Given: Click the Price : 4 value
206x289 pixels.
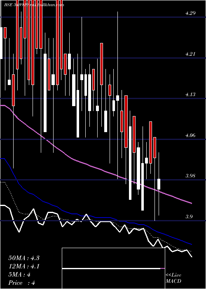Looking at the screenshot, I should click(22, 283).
